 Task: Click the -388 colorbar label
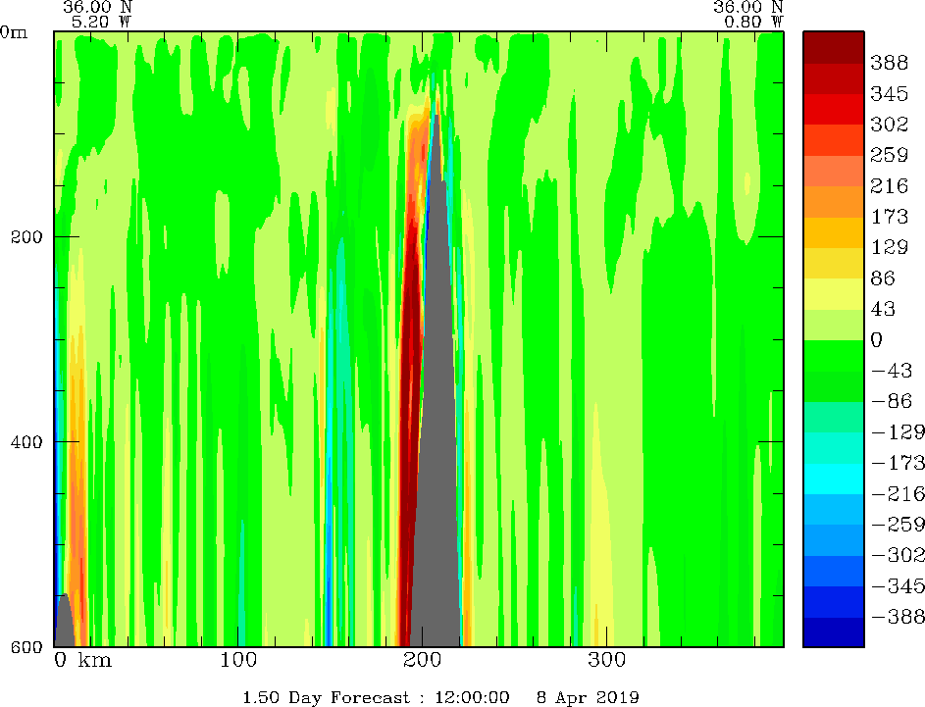coord(898,617)
